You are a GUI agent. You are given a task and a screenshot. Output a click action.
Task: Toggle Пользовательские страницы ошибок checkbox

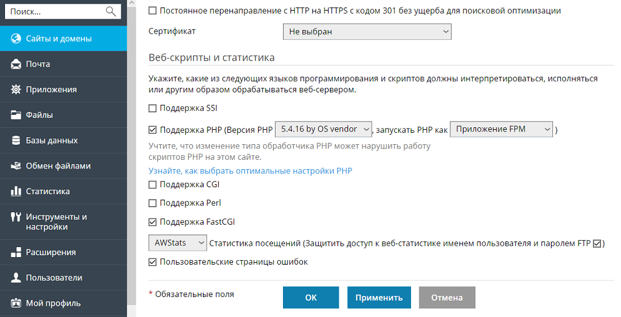click(152, 262)
